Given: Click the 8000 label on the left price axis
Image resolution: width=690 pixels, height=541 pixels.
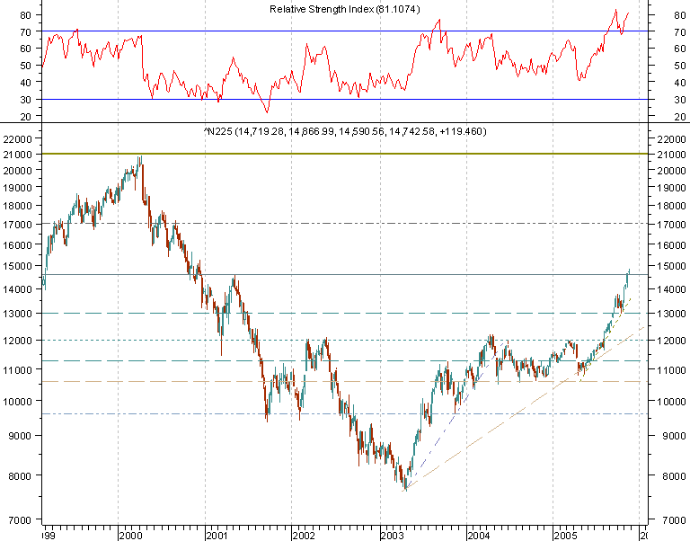Looking at the screenshot, I should pos(21,476).
